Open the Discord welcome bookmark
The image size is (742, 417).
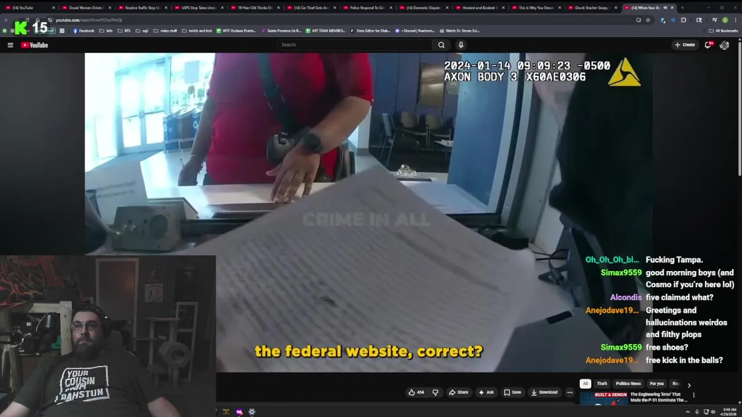coord(414,31)
